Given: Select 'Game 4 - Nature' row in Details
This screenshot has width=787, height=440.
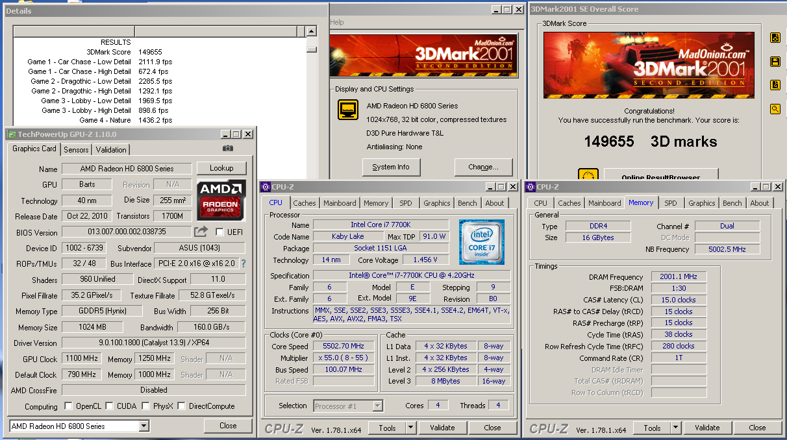Looking at the screenshot, I should (x=160, y=120).
